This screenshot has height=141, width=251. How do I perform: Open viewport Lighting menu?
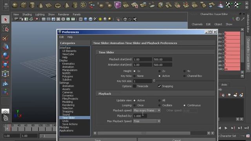pyautogui.click(x=40, y=14)
